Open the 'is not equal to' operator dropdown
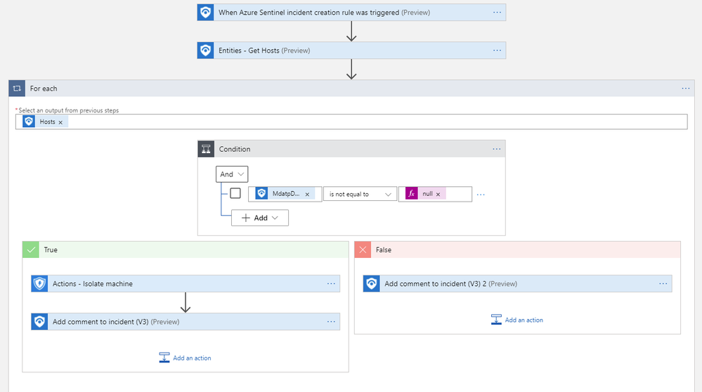This screenshot has height=392, width=702. tap(360, 194)
